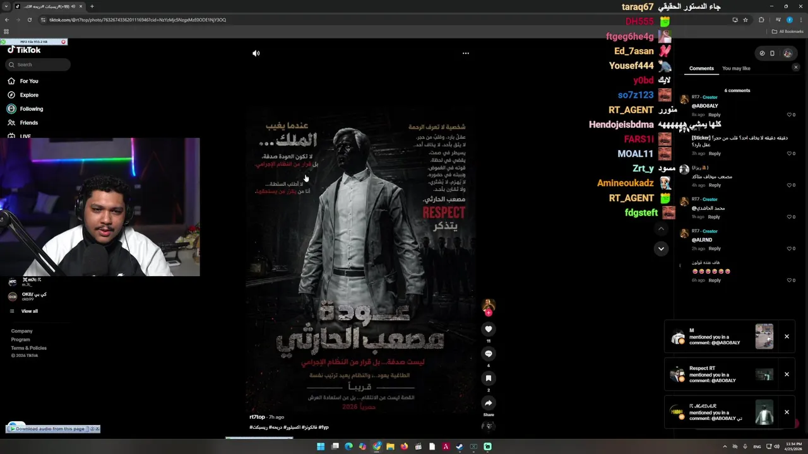The width and height of the screenshot is (808, 454).
Task: Open the OKB/ account in sidebar
Action: 28,296
